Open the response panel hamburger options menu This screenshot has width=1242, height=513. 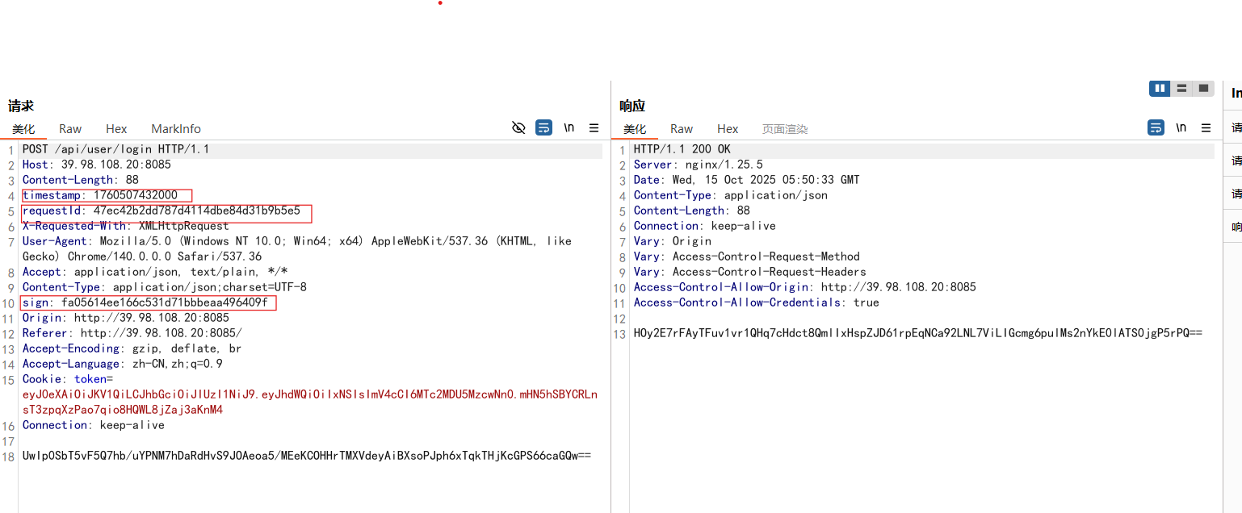pos(1206,128)
